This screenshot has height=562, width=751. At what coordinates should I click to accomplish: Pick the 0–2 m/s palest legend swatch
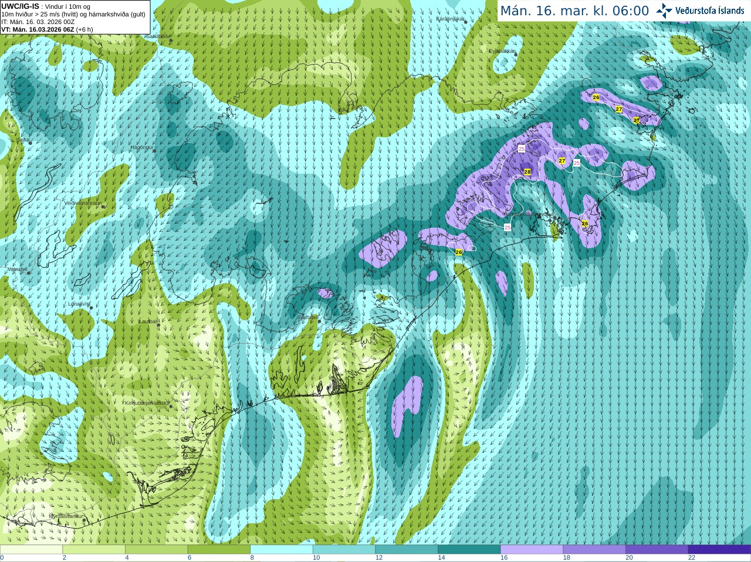(31, 550)
